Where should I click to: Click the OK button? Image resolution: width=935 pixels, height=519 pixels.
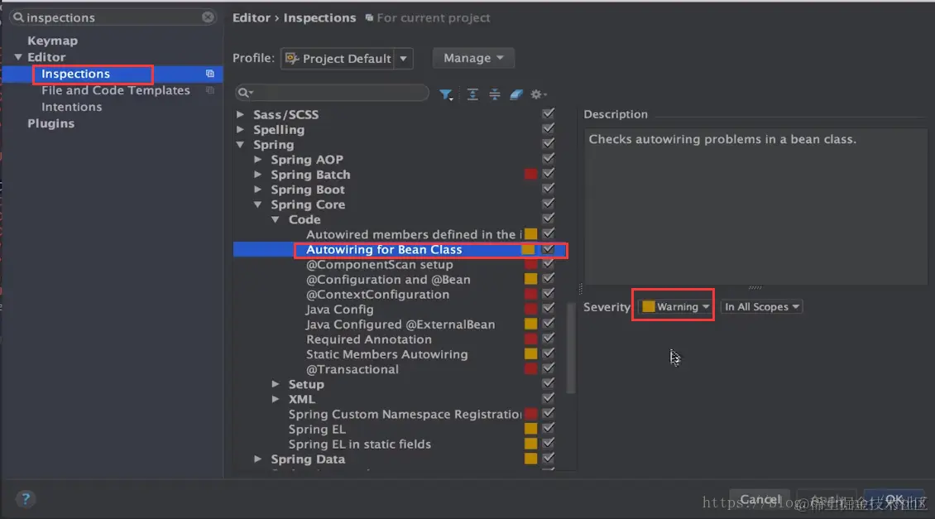pos(894,499)
